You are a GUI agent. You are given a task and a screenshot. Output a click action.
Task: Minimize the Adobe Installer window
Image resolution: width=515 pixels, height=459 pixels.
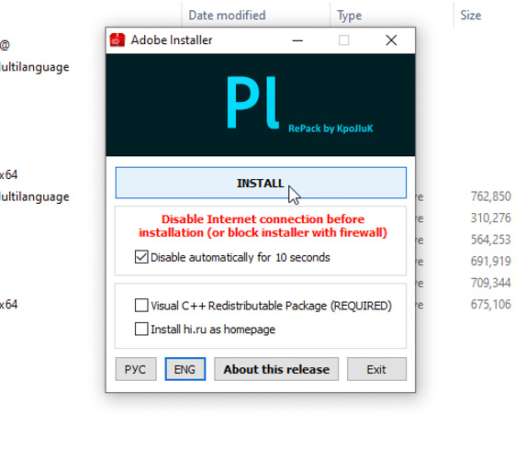click(x=297, y=40)
